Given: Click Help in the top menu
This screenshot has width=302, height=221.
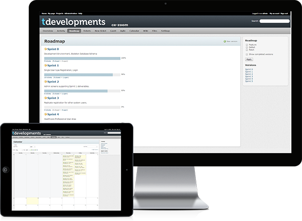Looking at the screenshot, I should click(80, 14).
